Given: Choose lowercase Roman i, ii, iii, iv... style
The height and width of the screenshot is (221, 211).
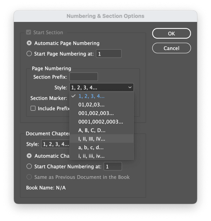Looking at the screenshot, I should (91, 156).
